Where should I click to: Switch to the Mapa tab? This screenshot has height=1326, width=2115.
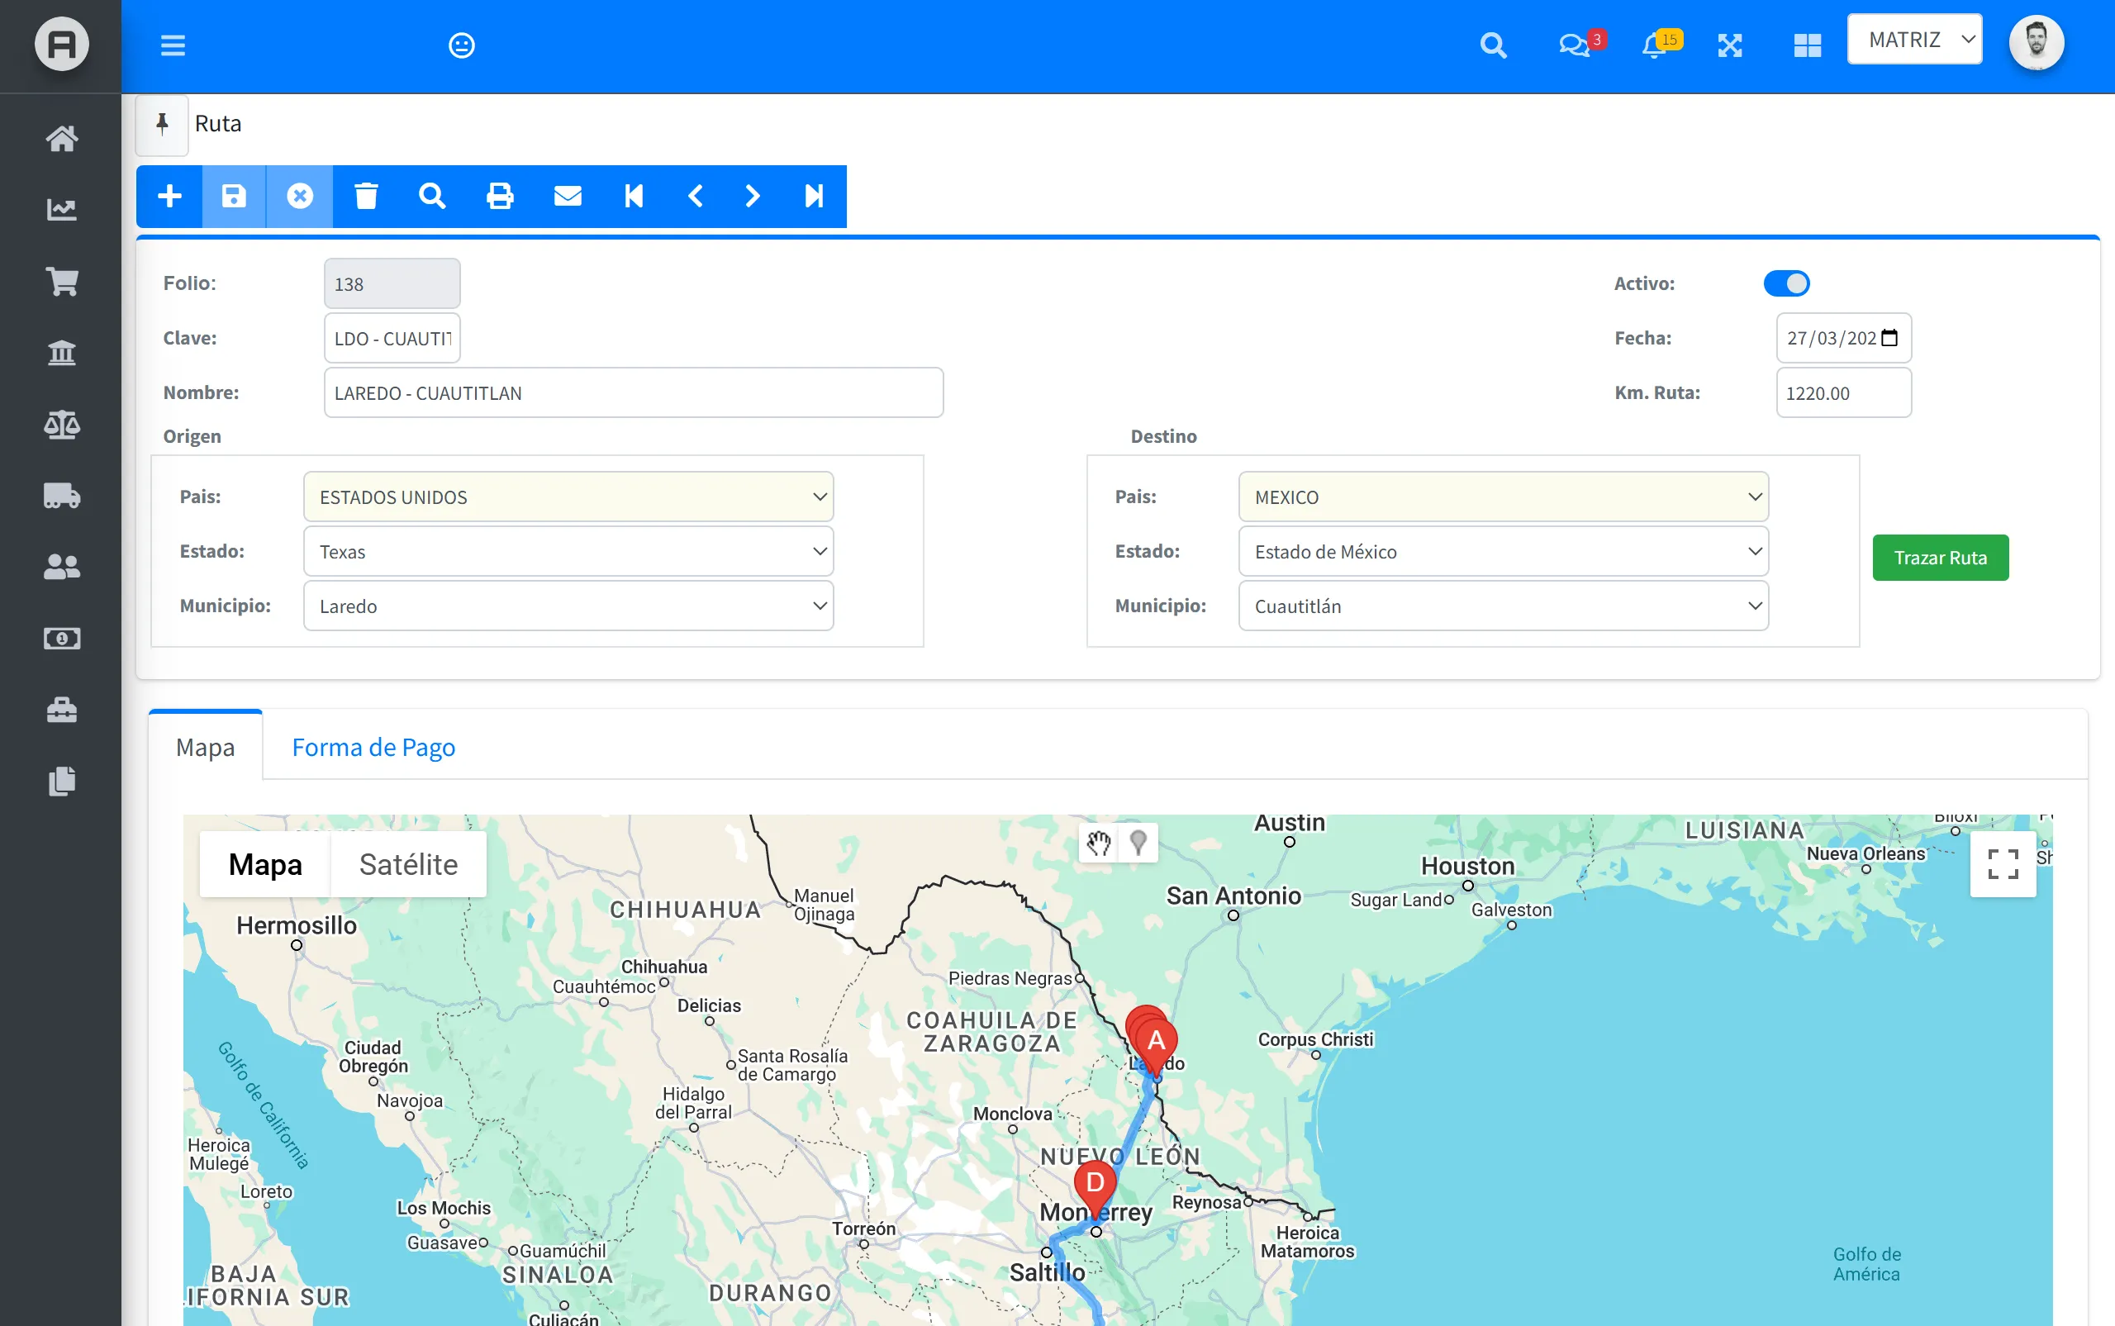[205, 746]
